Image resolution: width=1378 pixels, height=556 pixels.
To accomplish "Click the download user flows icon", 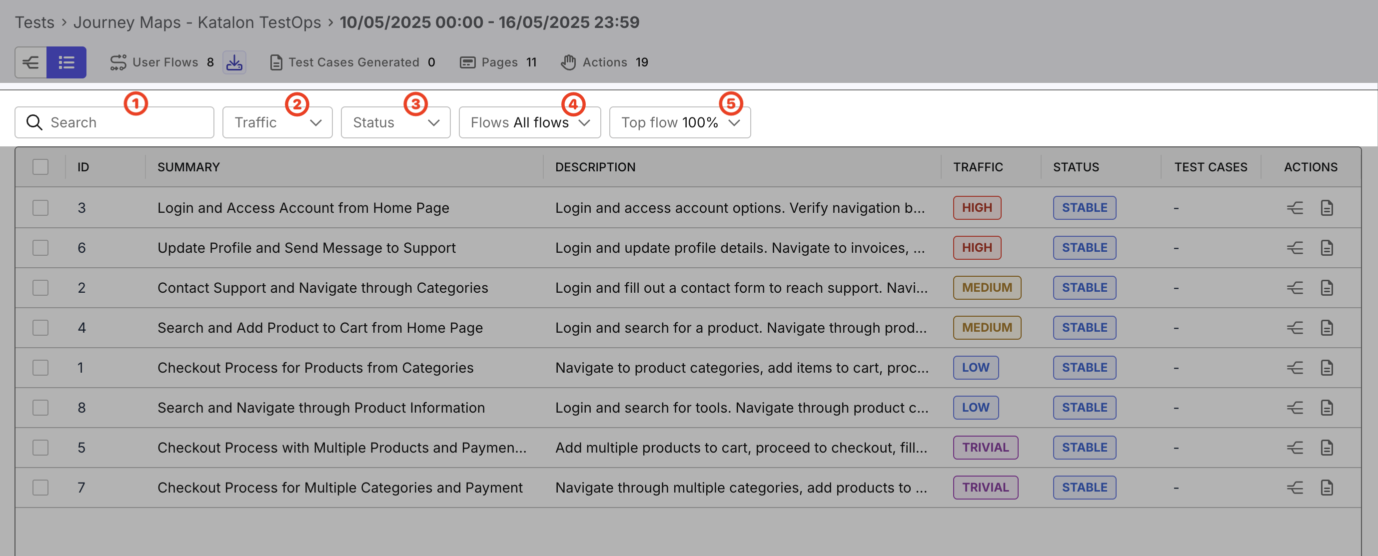I will (x=234, y=62).
